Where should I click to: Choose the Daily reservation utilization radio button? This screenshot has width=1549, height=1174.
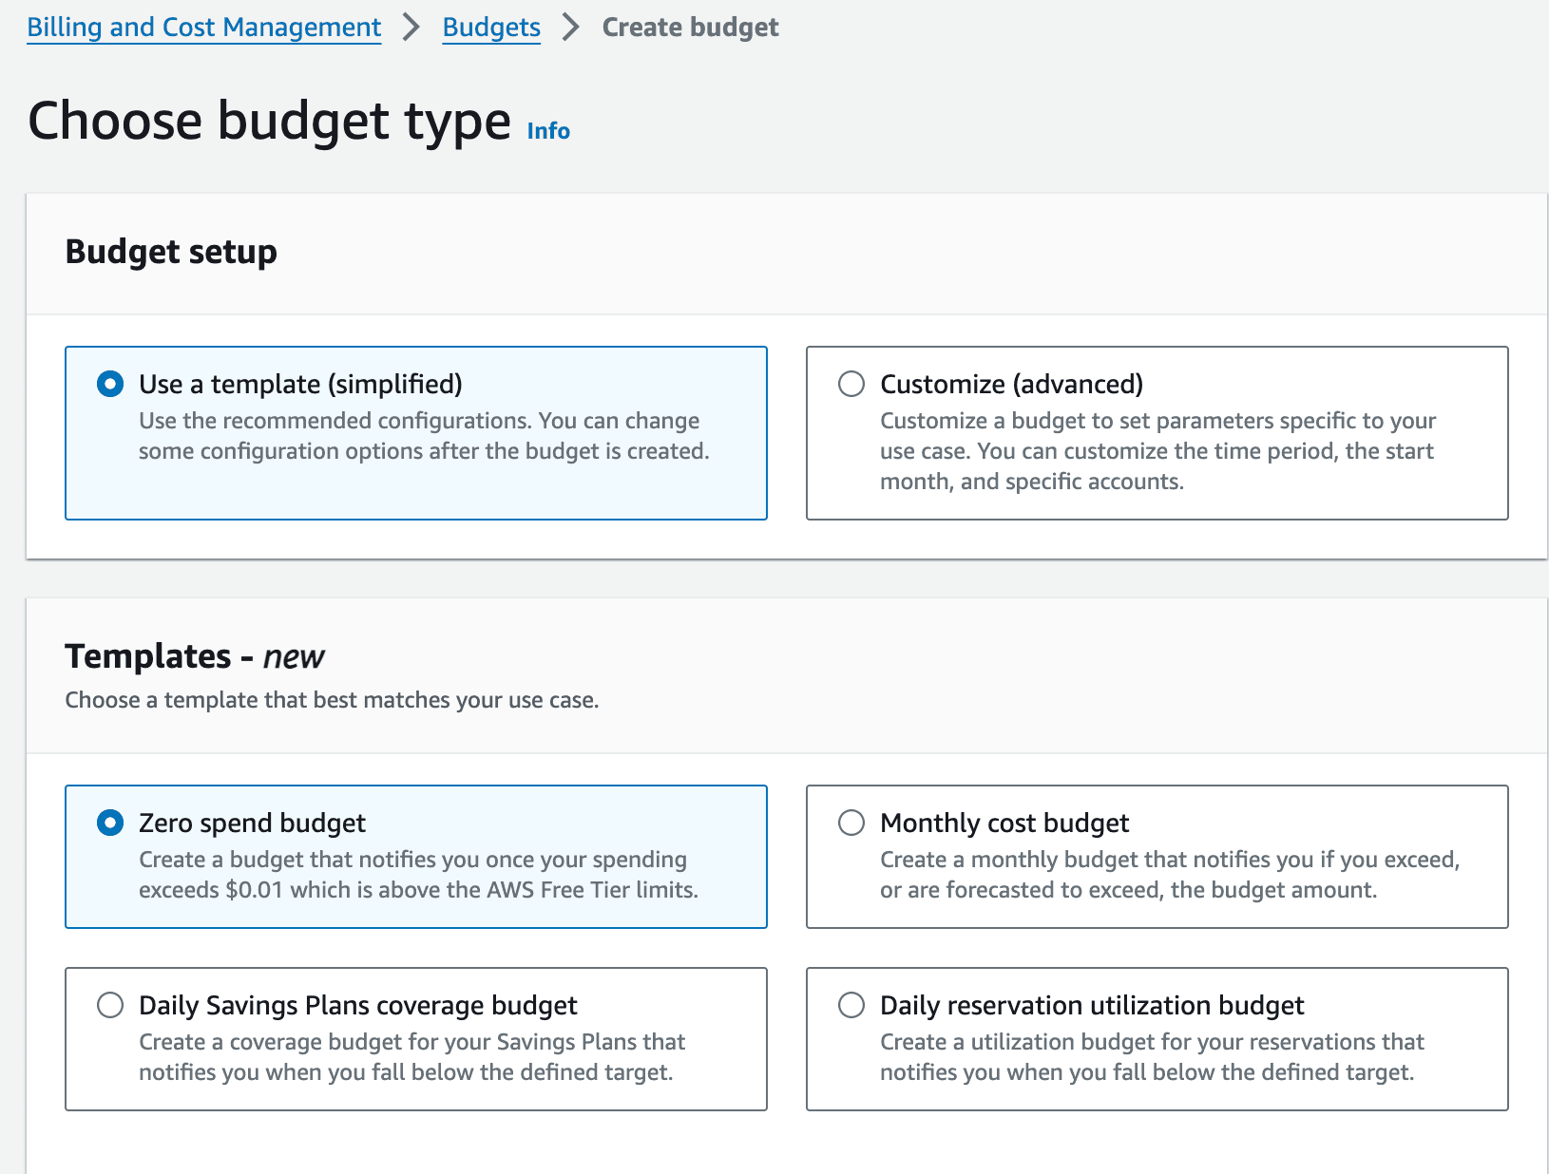click(x=851, y=1005)
